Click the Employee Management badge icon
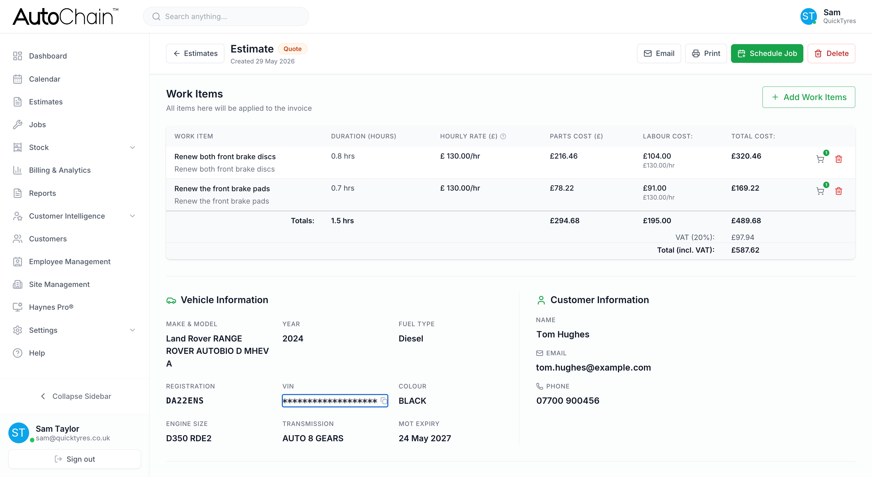The height and width of the screenshot is (477, 872). (18, 262)
